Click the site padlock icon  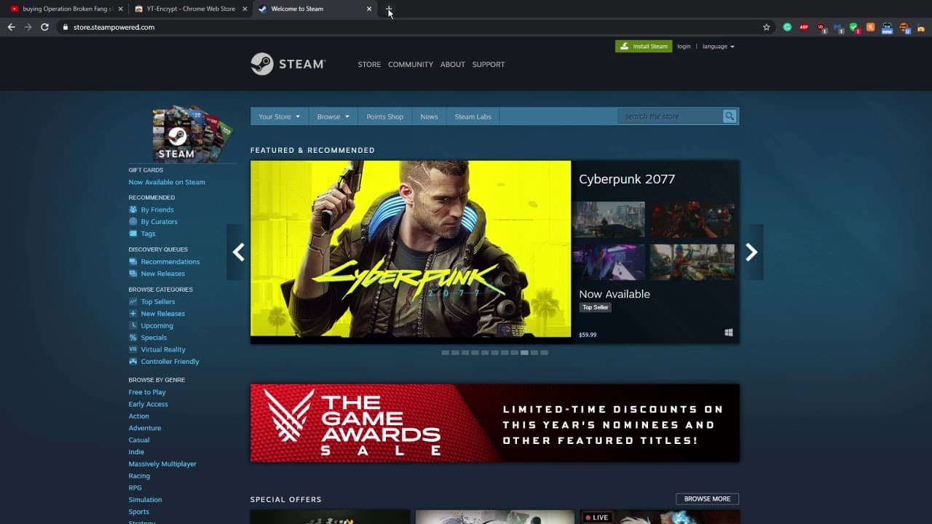pyautogui.click(x=66, y=27)
